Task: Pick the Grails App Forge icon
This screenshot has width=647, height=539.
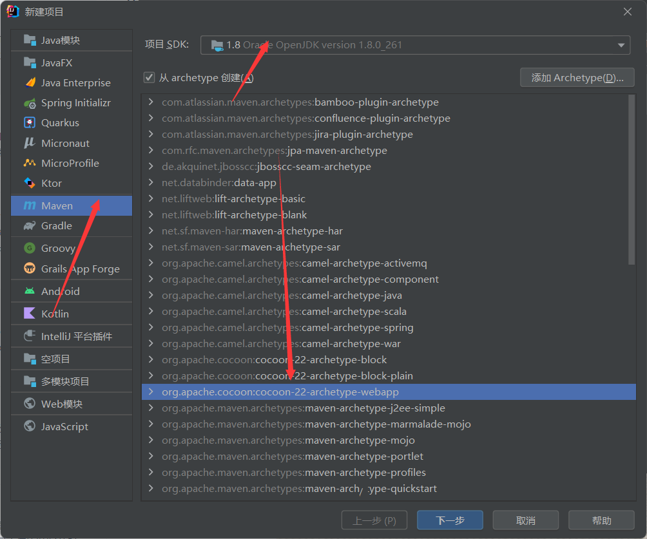Action: 30,269
